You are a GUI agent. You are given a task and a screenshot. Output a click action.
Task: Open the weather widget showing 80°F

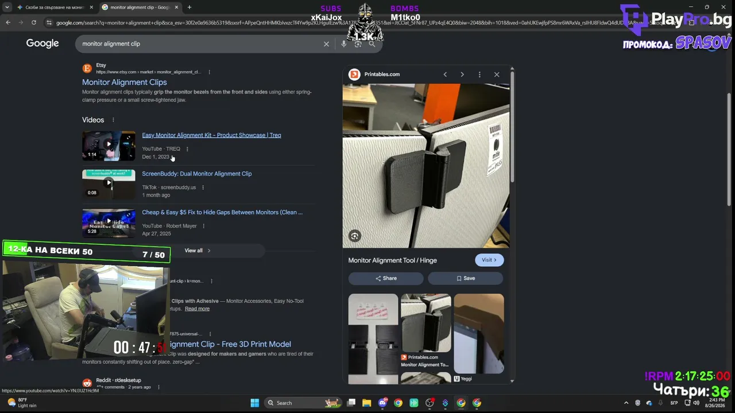[x=21, y=403]
